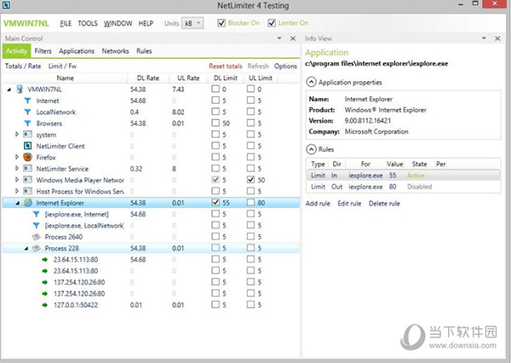Click the LocalNetwork filter funnel icon
511x363 pixels.
click(28, 112)
